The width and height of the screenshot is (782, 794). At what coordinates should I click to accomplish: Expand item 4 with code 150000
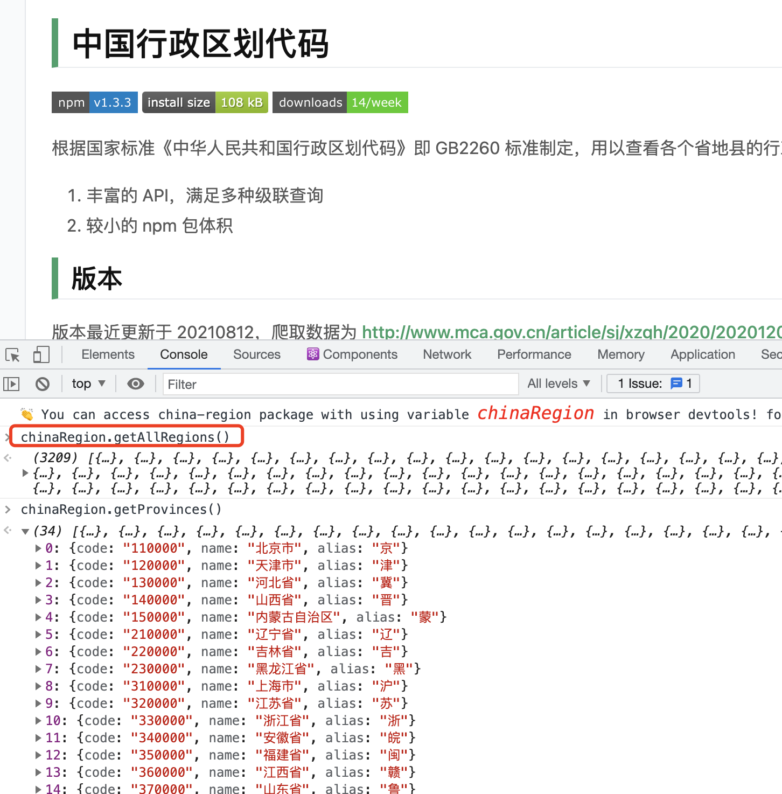(38, 617)
